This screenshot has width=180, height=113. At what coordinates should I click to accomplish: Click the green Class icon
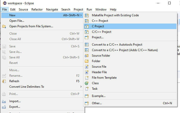pos(87,83)
